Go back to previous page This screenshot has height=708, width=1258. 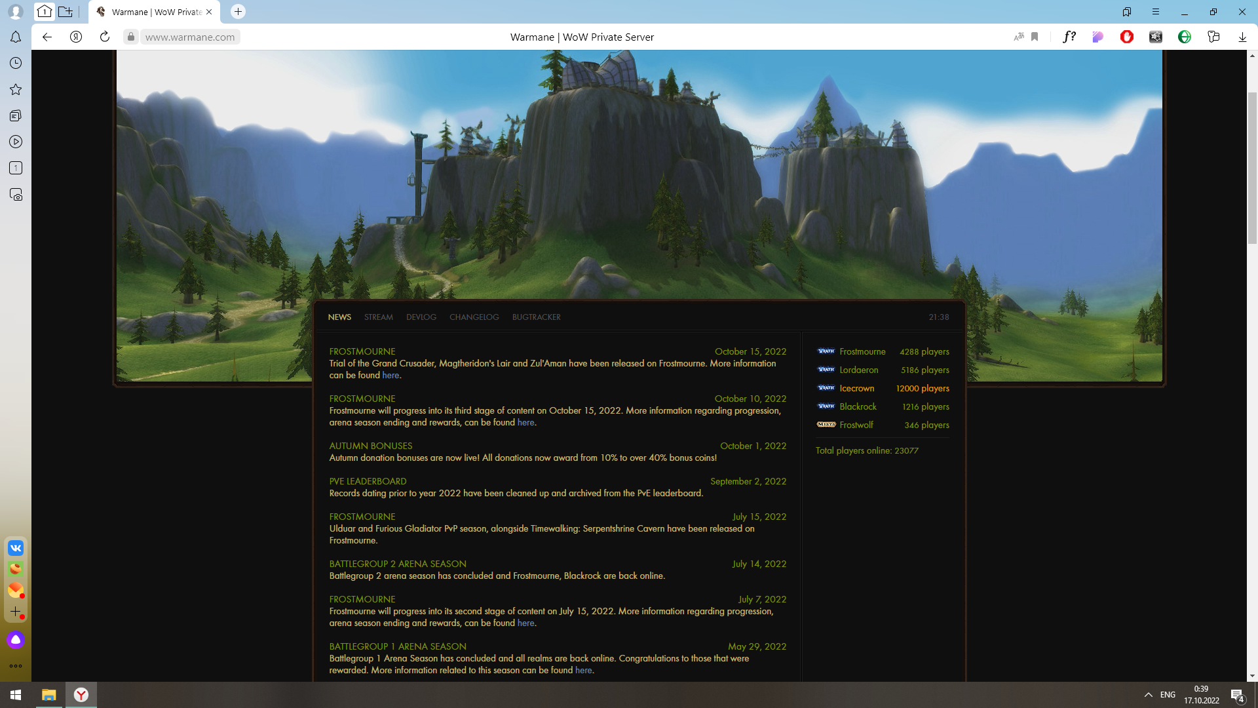47,37
